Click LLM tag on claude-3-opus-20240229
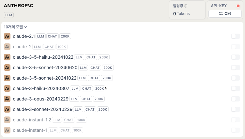Screen dimensions: 245x139 click(x=74, y=99)
